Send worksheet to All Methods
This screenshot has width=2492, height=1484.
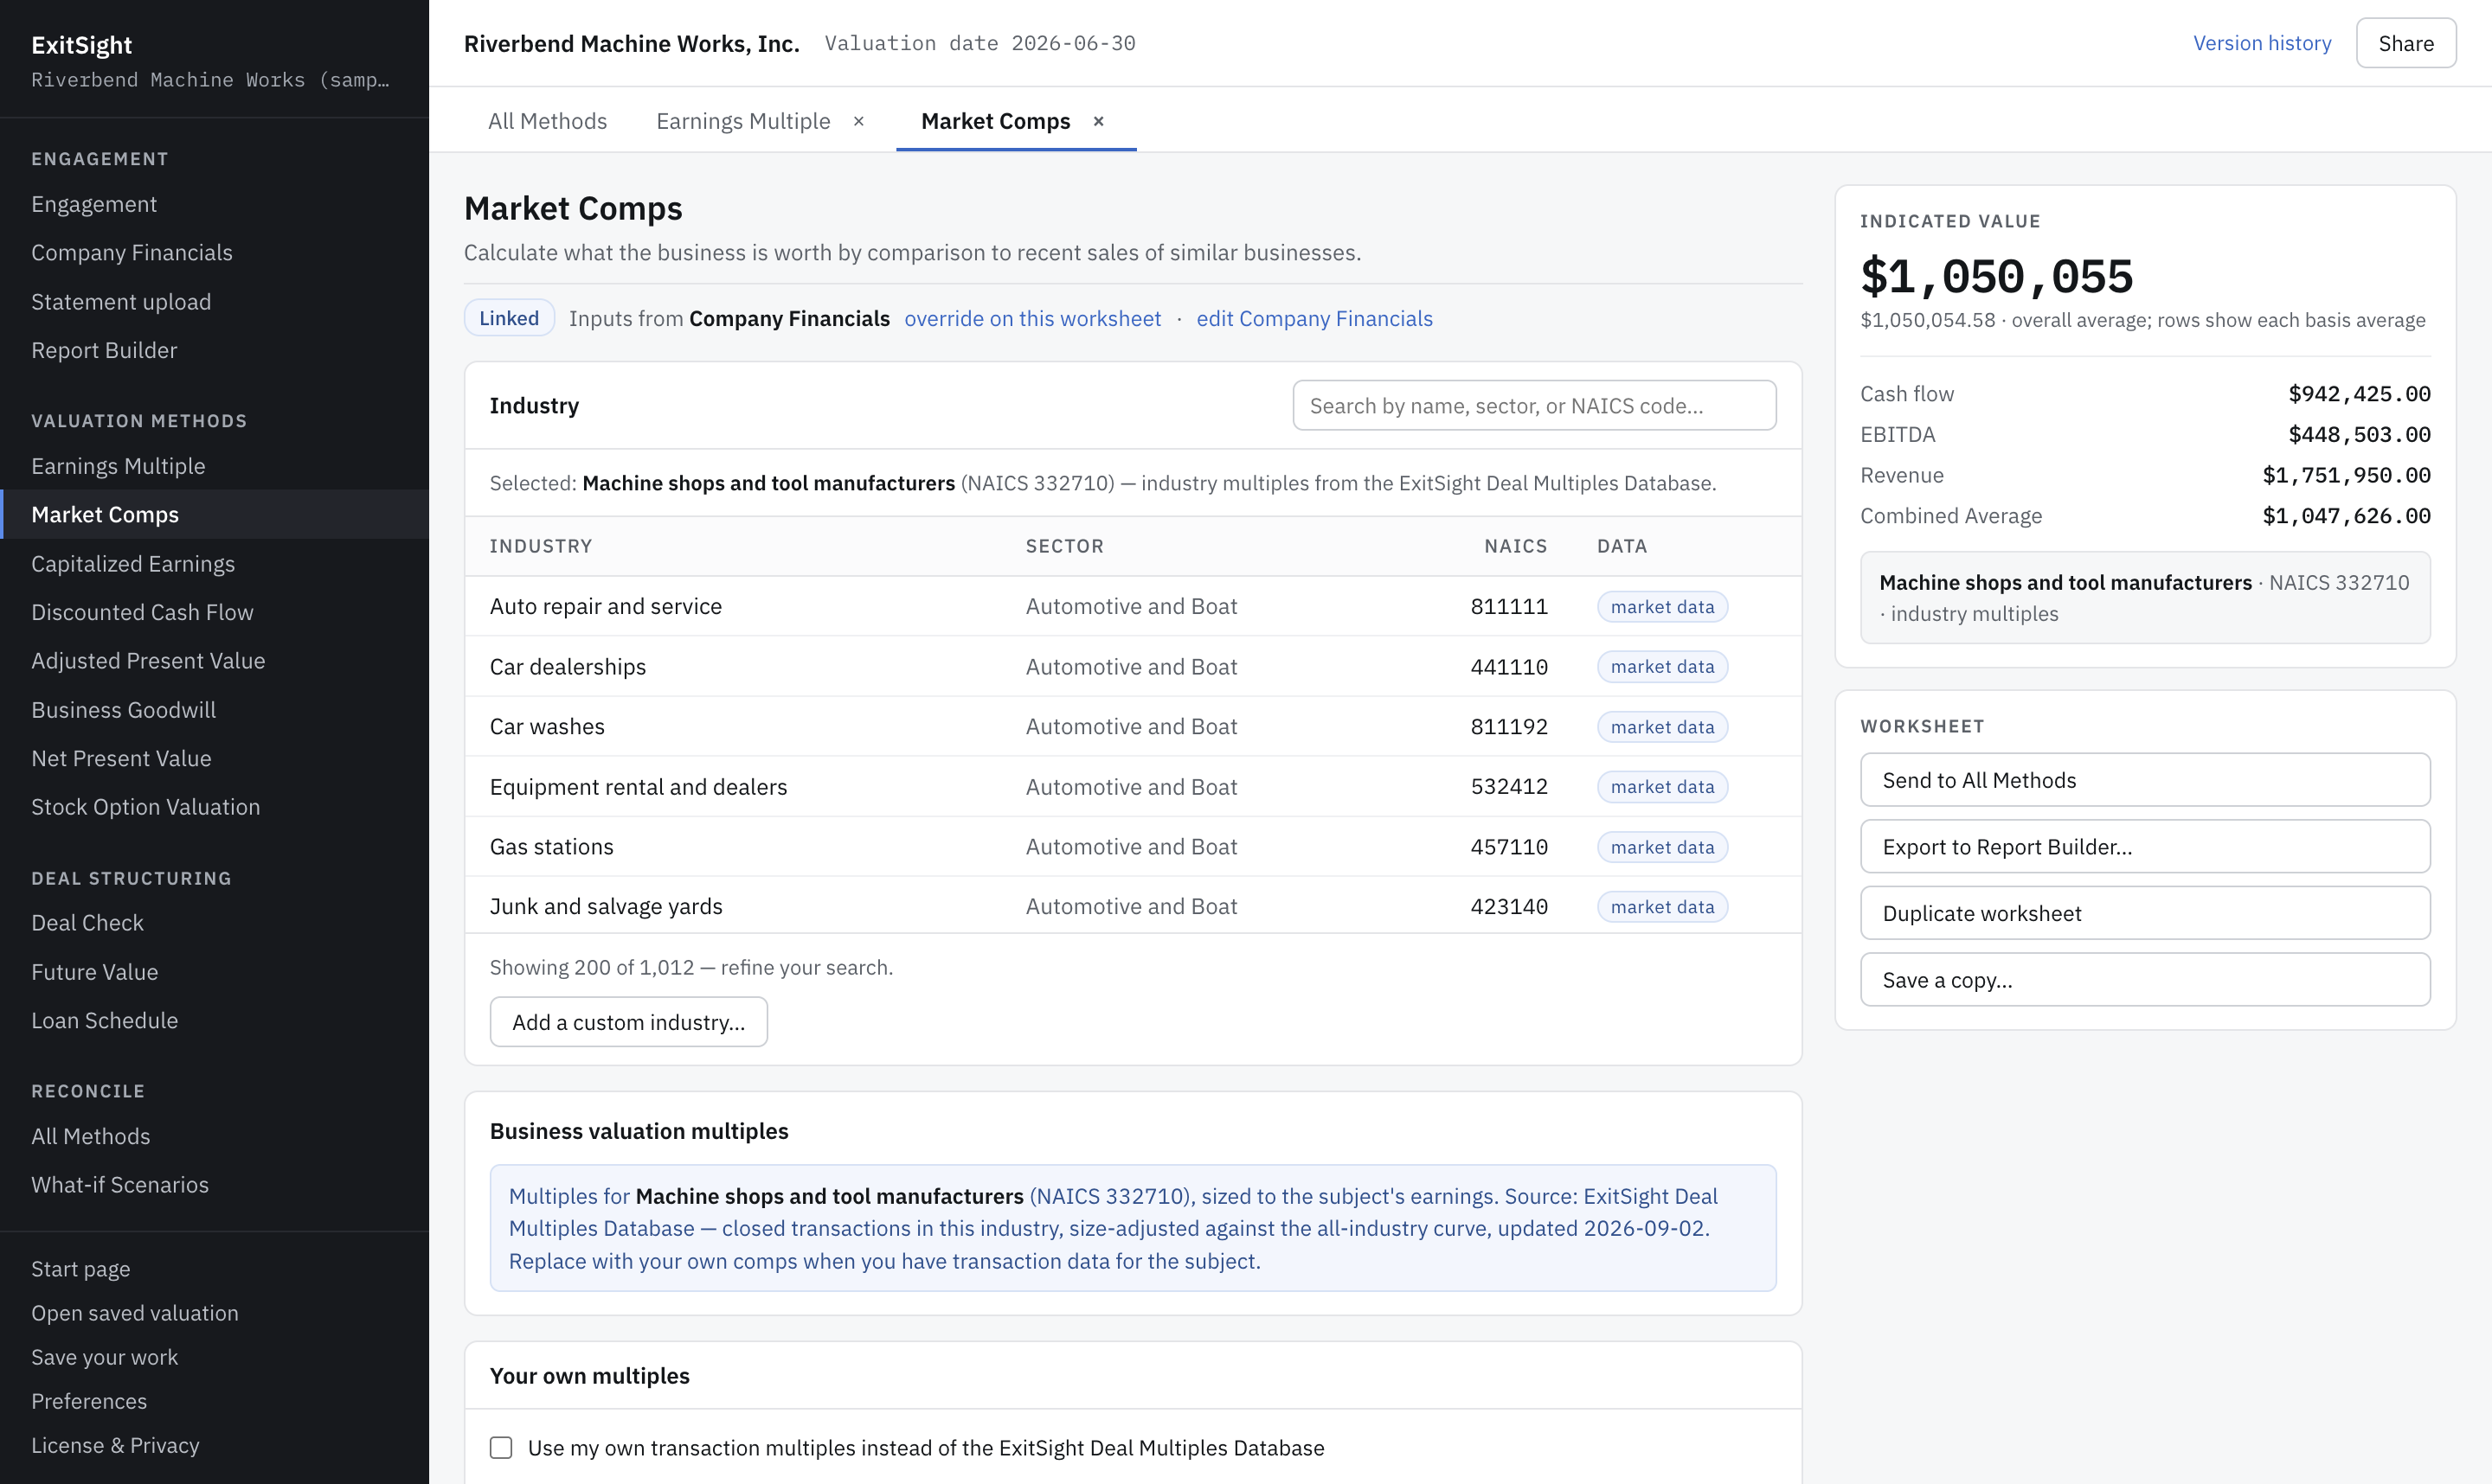click(2145, 780)
